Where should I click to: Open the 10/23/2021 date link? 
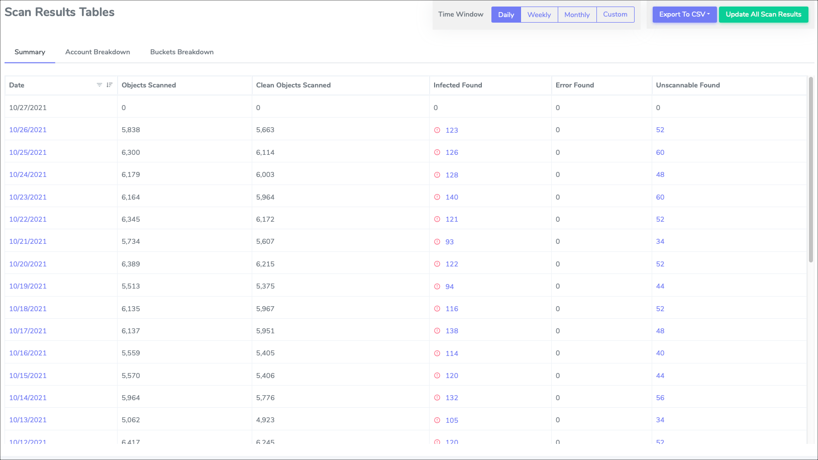point(28,197)
